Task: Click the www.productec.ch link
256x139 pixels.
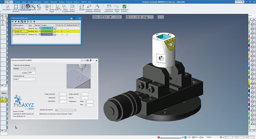Action: (x=18, y=116)
